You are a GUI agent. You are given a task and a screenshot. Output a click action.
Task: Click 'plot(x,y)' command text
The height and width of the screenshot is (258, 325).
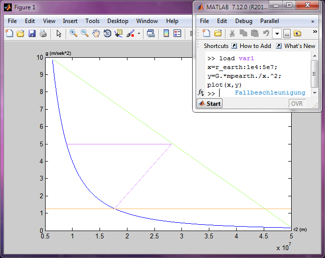point(225,85)
